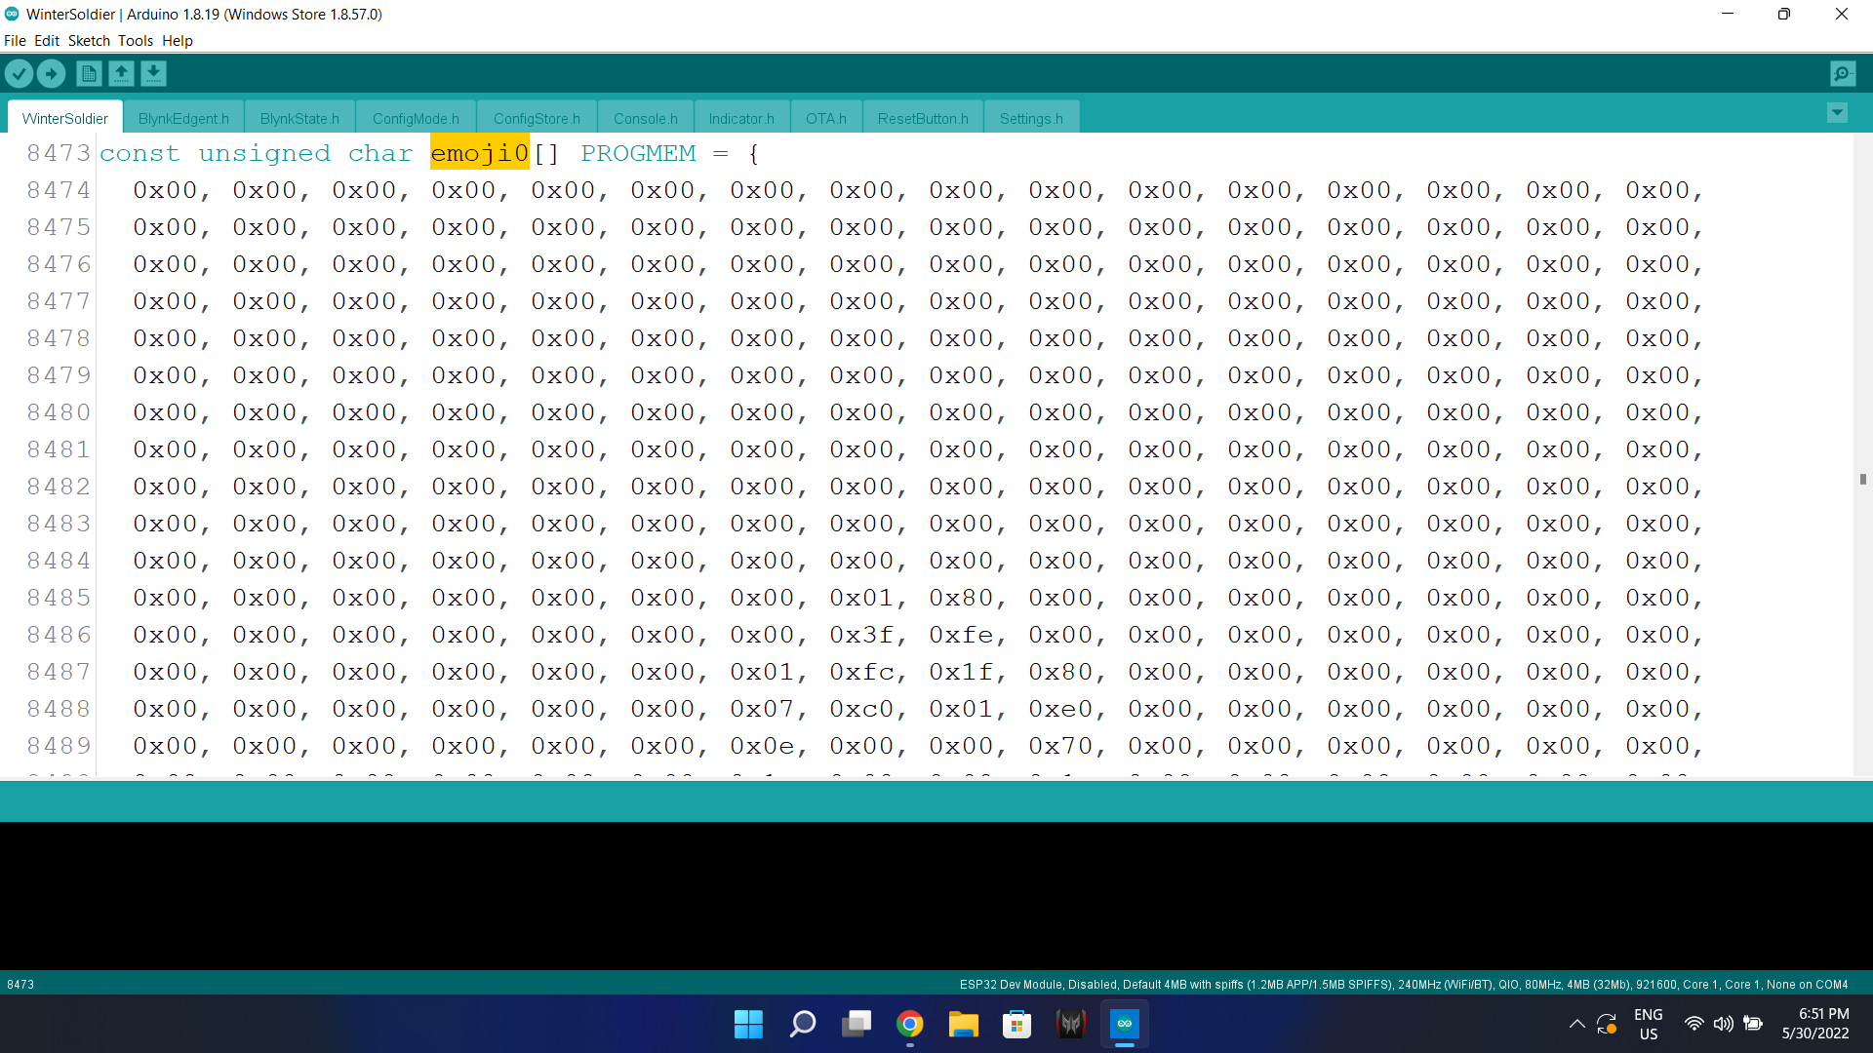
Task: Open the ENG language switcher
Action: (x=1648, y=1023)
